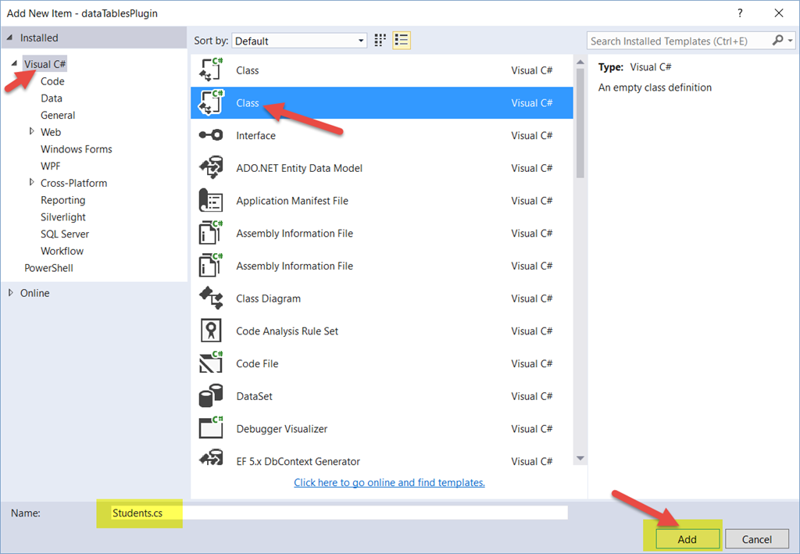Expand the Online section
This screenshot has height=554, width=800.
point(11,293)
